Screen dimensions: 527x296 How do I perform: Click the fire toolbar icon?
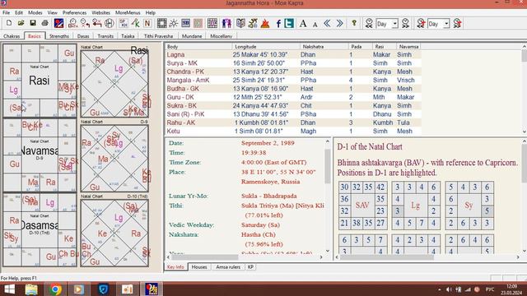(x=265, y=23)
